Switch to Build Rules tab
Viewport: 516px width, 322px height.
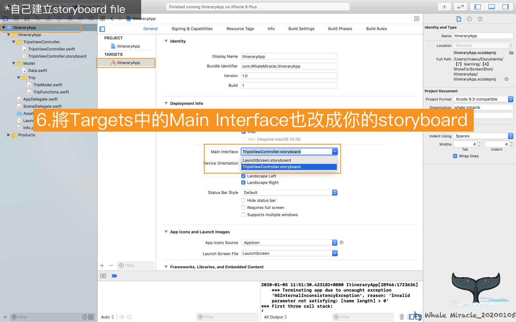(x=377, y=29)
